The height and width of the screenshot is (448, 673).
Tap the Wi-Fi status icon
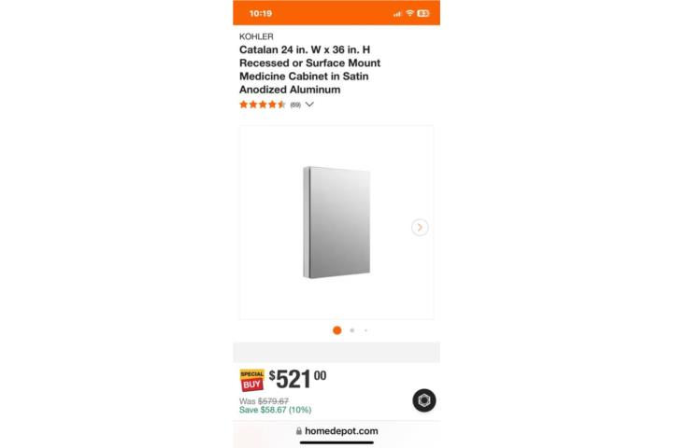pyautogui.click(x=410, y=13)
